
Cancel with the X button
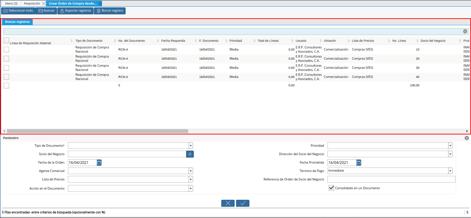coord(228,203)
